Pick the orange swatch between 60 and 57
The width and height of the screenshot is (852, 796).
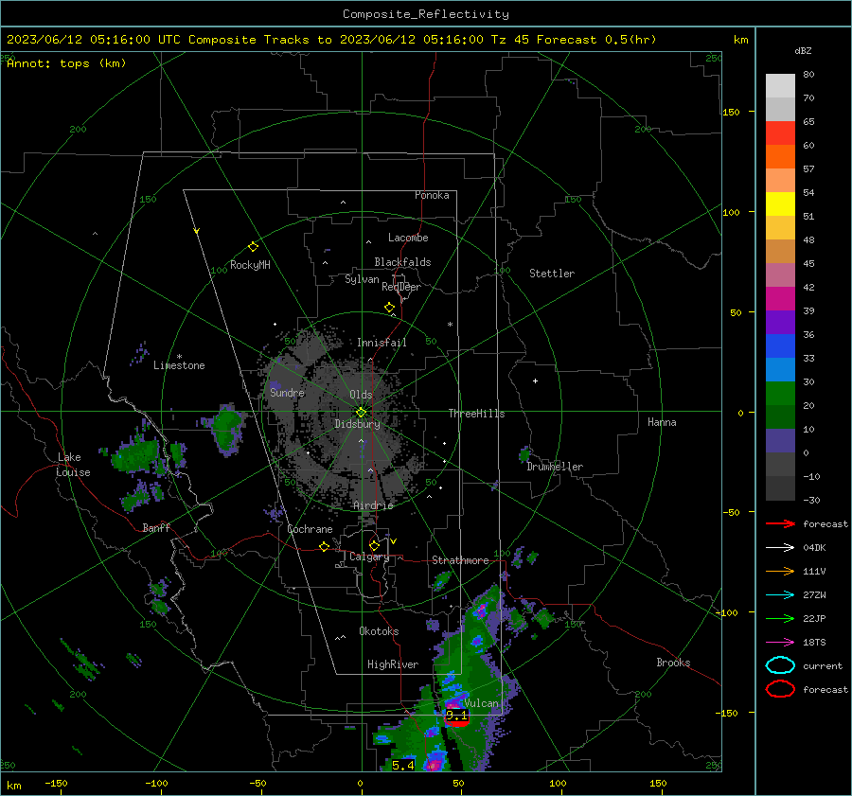tap(780, 156)
